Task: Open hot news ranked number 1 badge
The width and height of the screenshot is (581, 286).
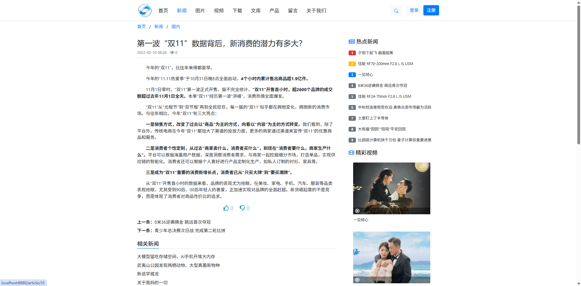Action: tap(352, 53)
